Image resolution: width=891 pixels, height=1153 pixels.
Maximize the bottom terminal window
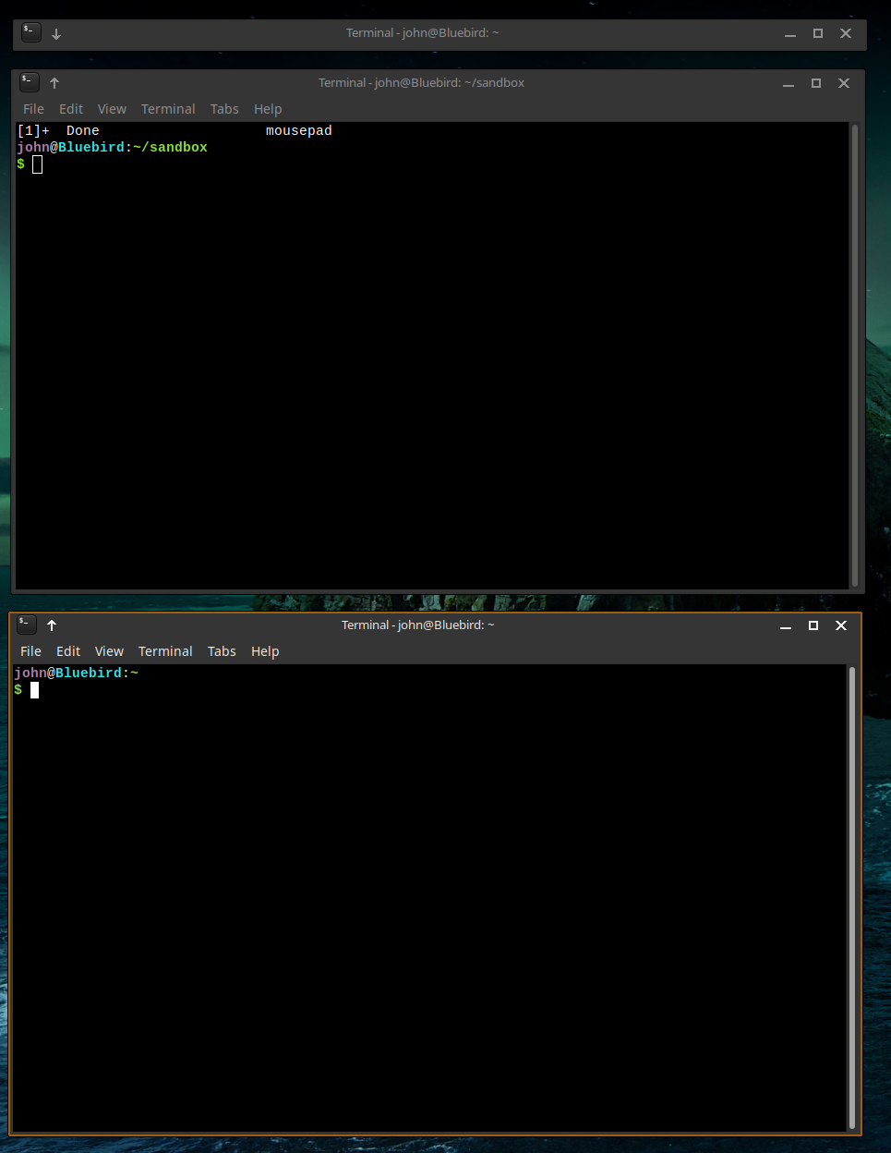(x=813, y=625)
